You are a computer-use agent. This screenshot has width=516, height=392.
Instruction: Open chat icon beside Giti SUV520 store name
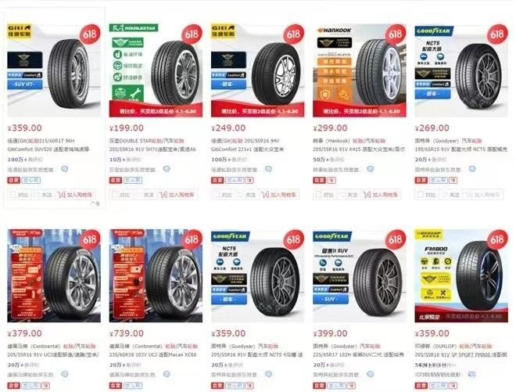tap(65, 169)
